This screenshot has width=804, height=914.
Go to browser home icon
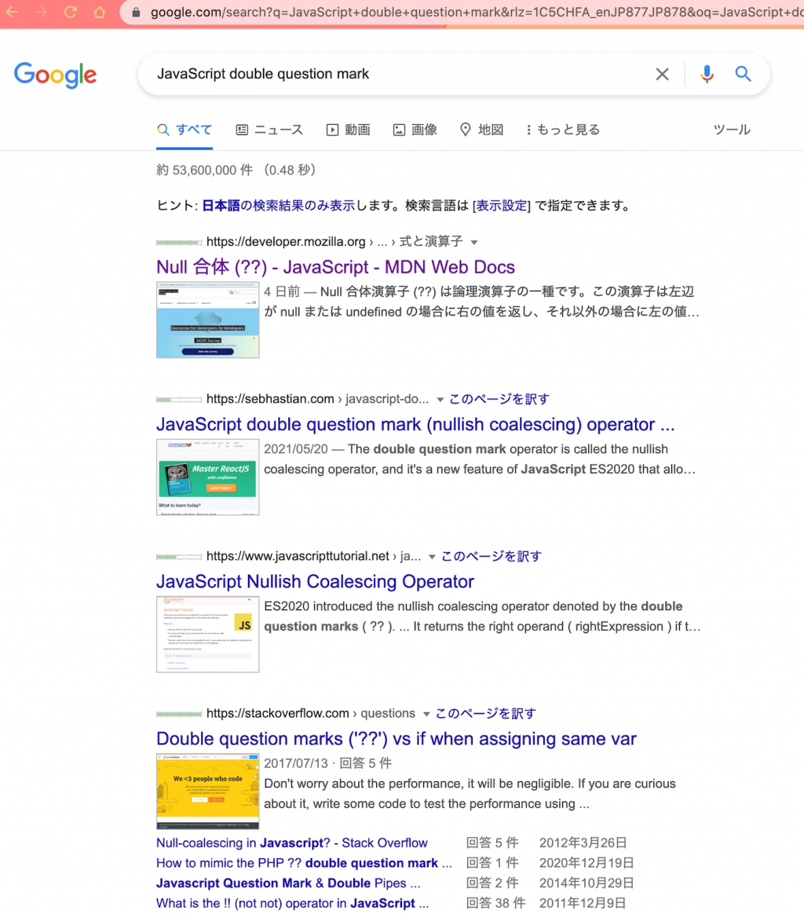point(100,12)
